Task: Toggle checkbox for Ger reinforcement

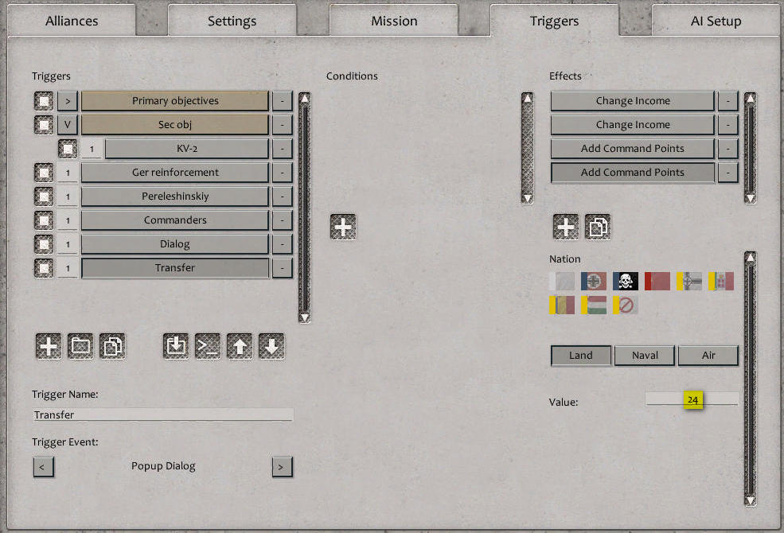Action: [x=44, y=173]
